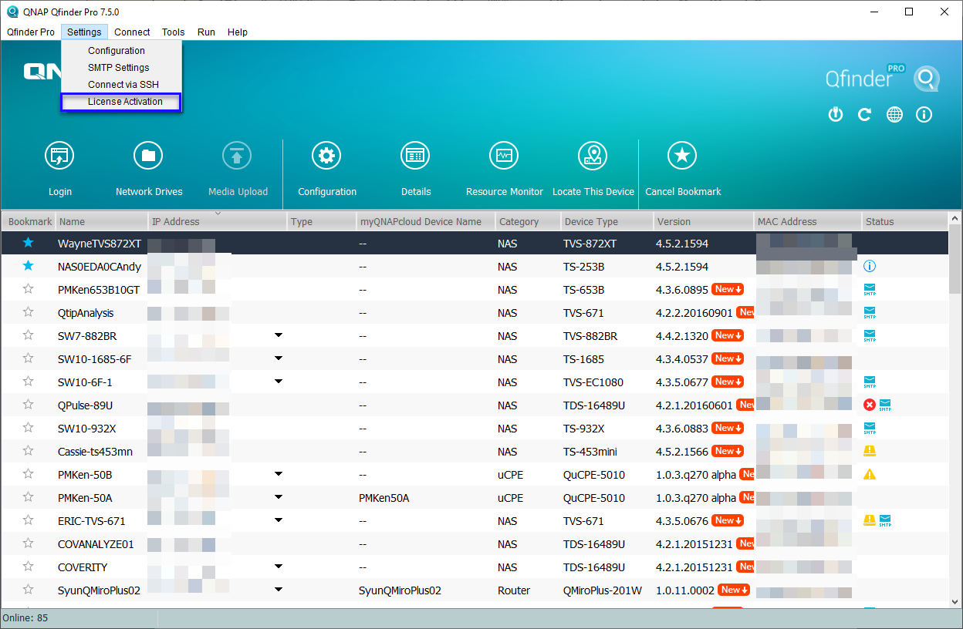Click the Details toolbar icon

(x=415, y=156)
